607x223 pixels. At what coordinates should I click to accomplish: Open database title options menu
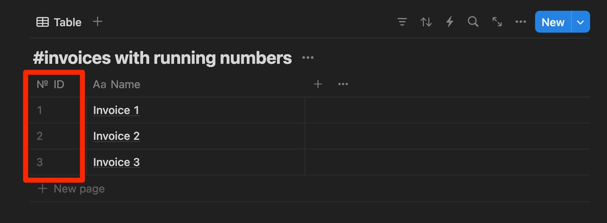coord(308,58)
